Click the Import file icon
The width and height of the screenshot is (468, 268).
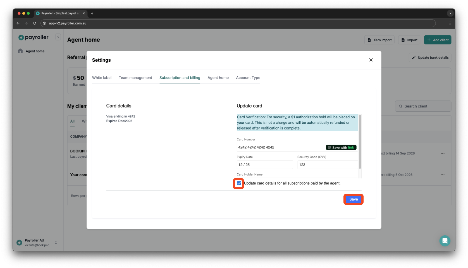(x=403, y=40)
